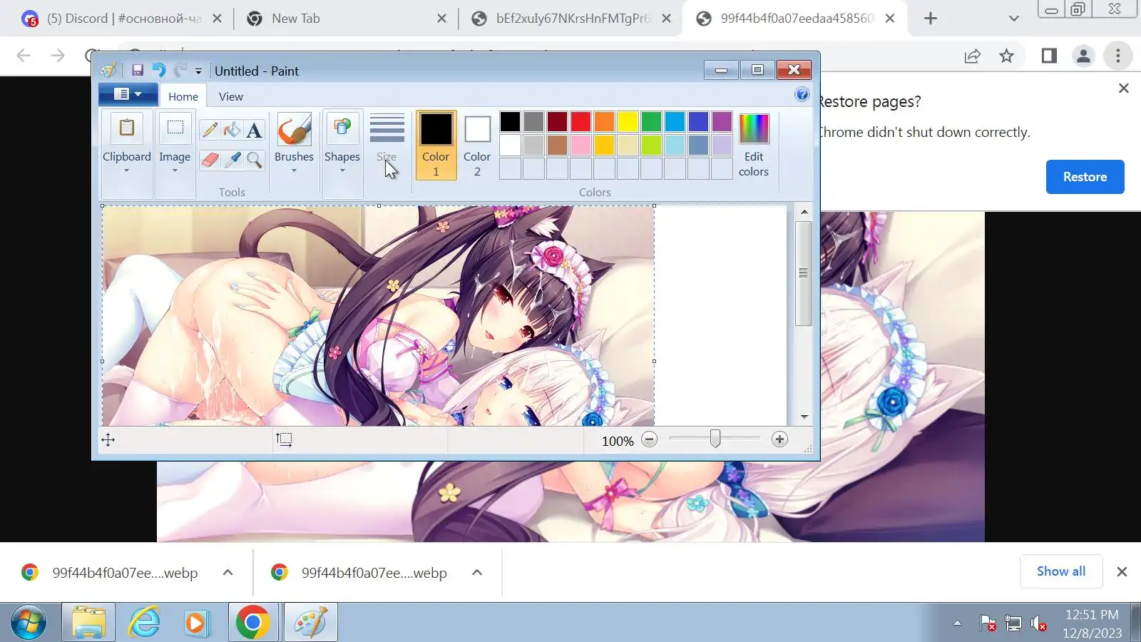Open the network icon in system tray

1013,624
